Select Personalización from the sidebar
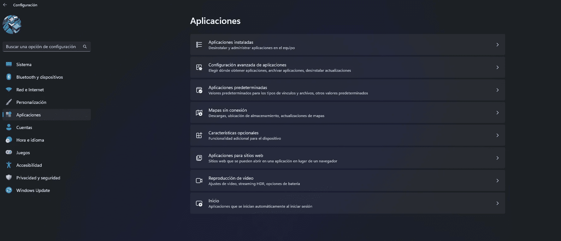This screenshot has width=561, height=241. [31, 102]
